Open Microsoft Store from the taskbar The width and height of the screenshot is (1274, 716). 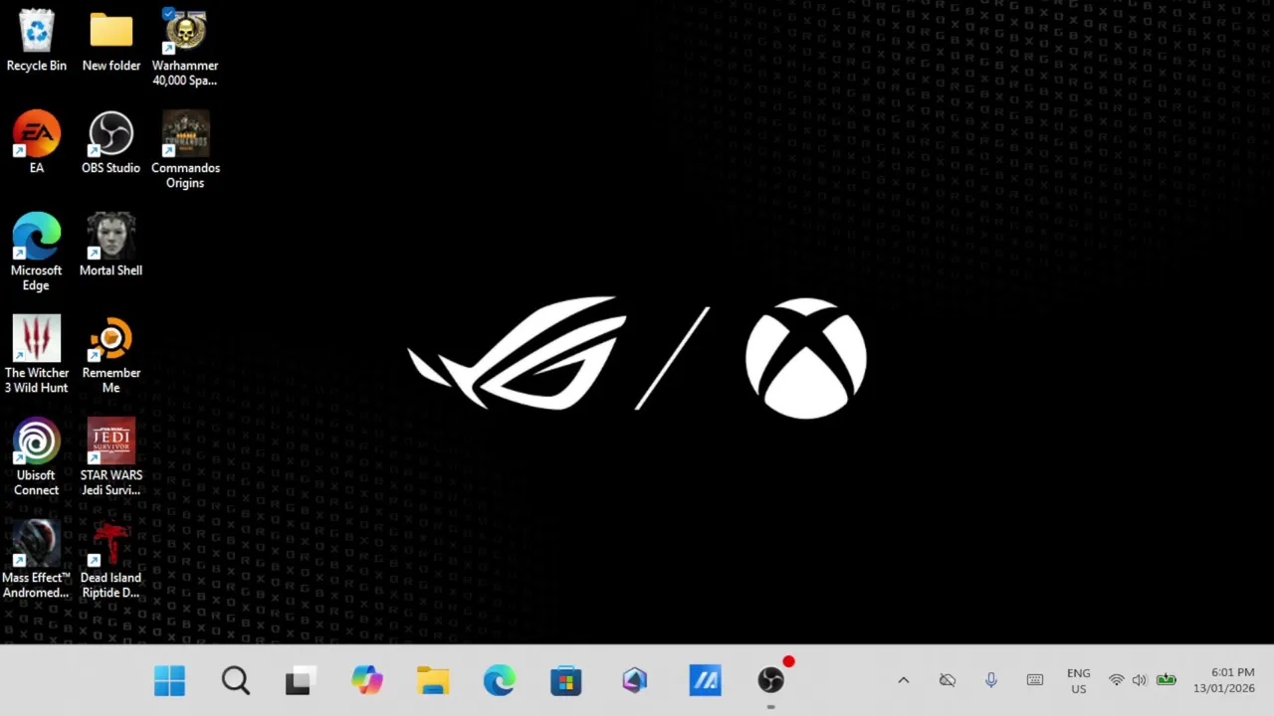tap(565, 680)
